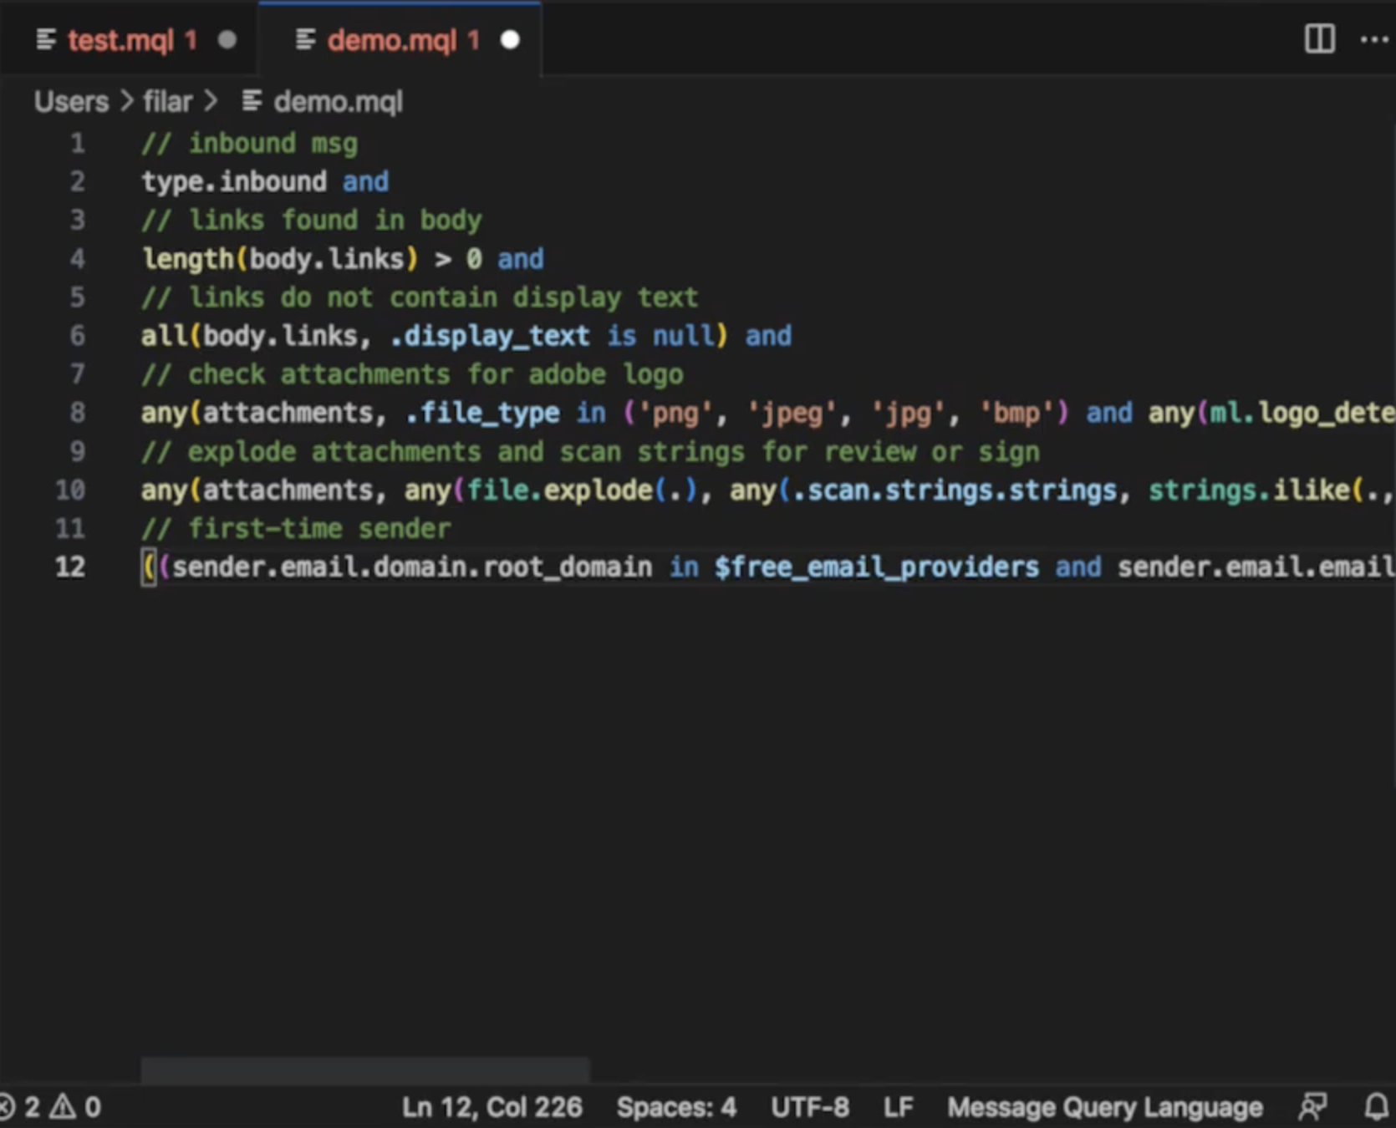Click '.display_text' on line 6
1396x1128 pixels.
coord(490,336)
